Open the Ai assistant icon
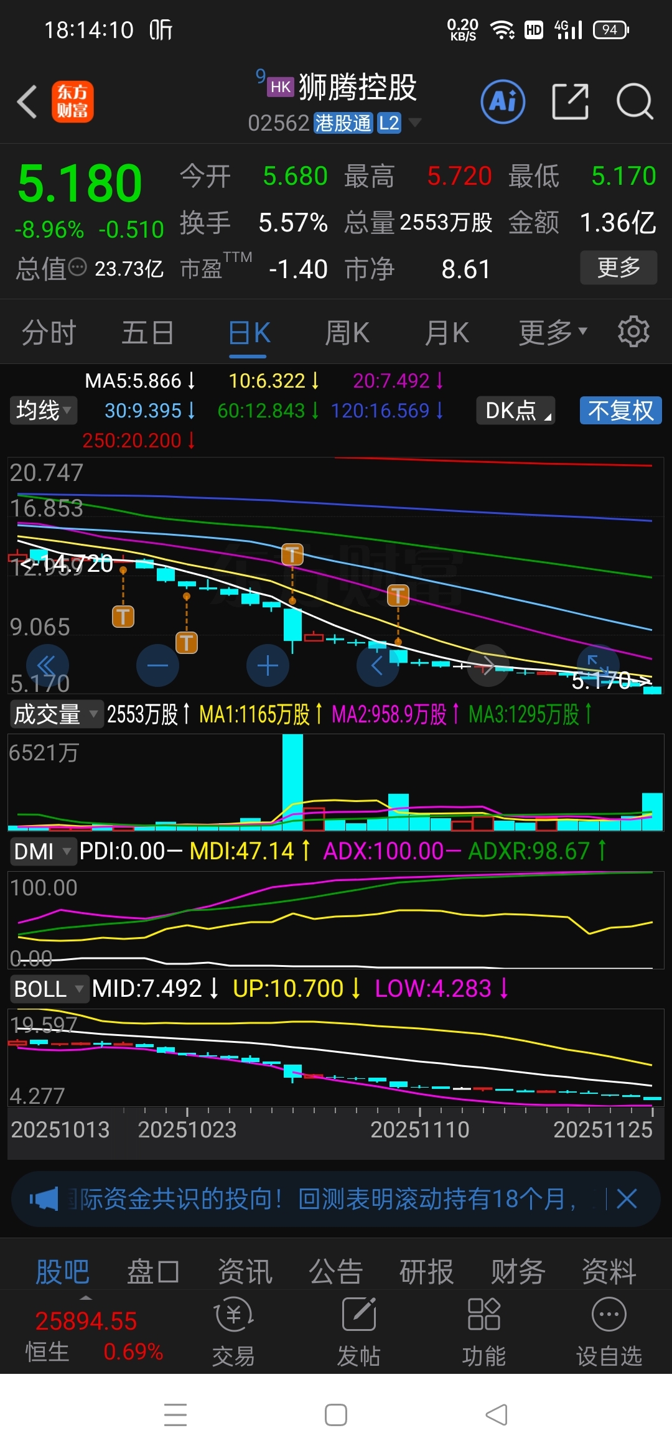Screen dimensions: 672x1456 [503, 101]
